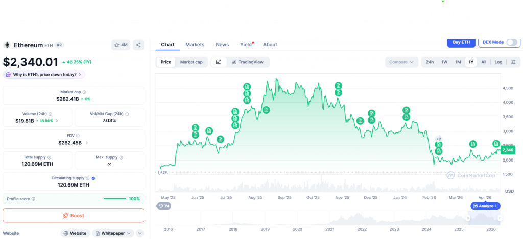
Task: Click circulating supply verified badge
Action: tap(93, 178)
